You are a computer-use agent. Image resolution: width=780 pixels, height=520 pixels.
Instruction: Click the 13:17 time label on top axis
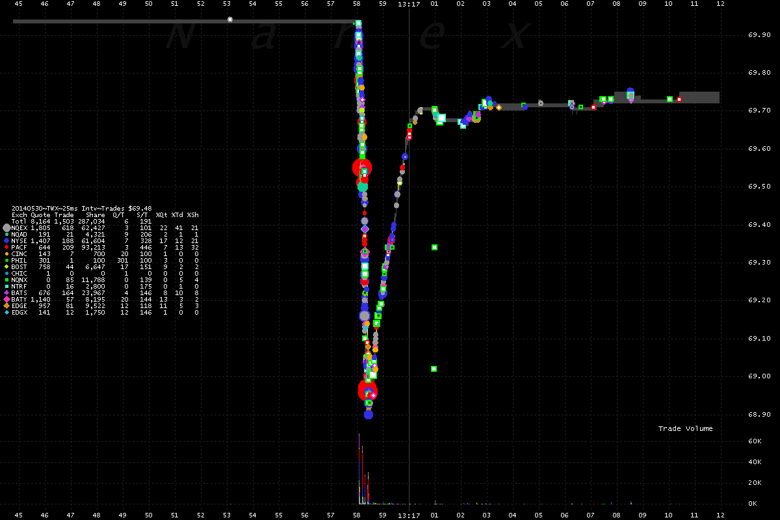pyautogui.click(x=408, y=4)
